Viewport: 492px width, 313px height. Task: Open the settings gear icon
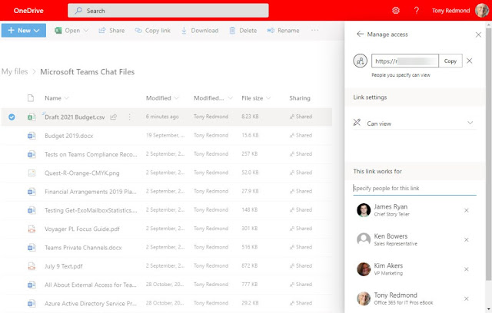(x=396, y=11)
